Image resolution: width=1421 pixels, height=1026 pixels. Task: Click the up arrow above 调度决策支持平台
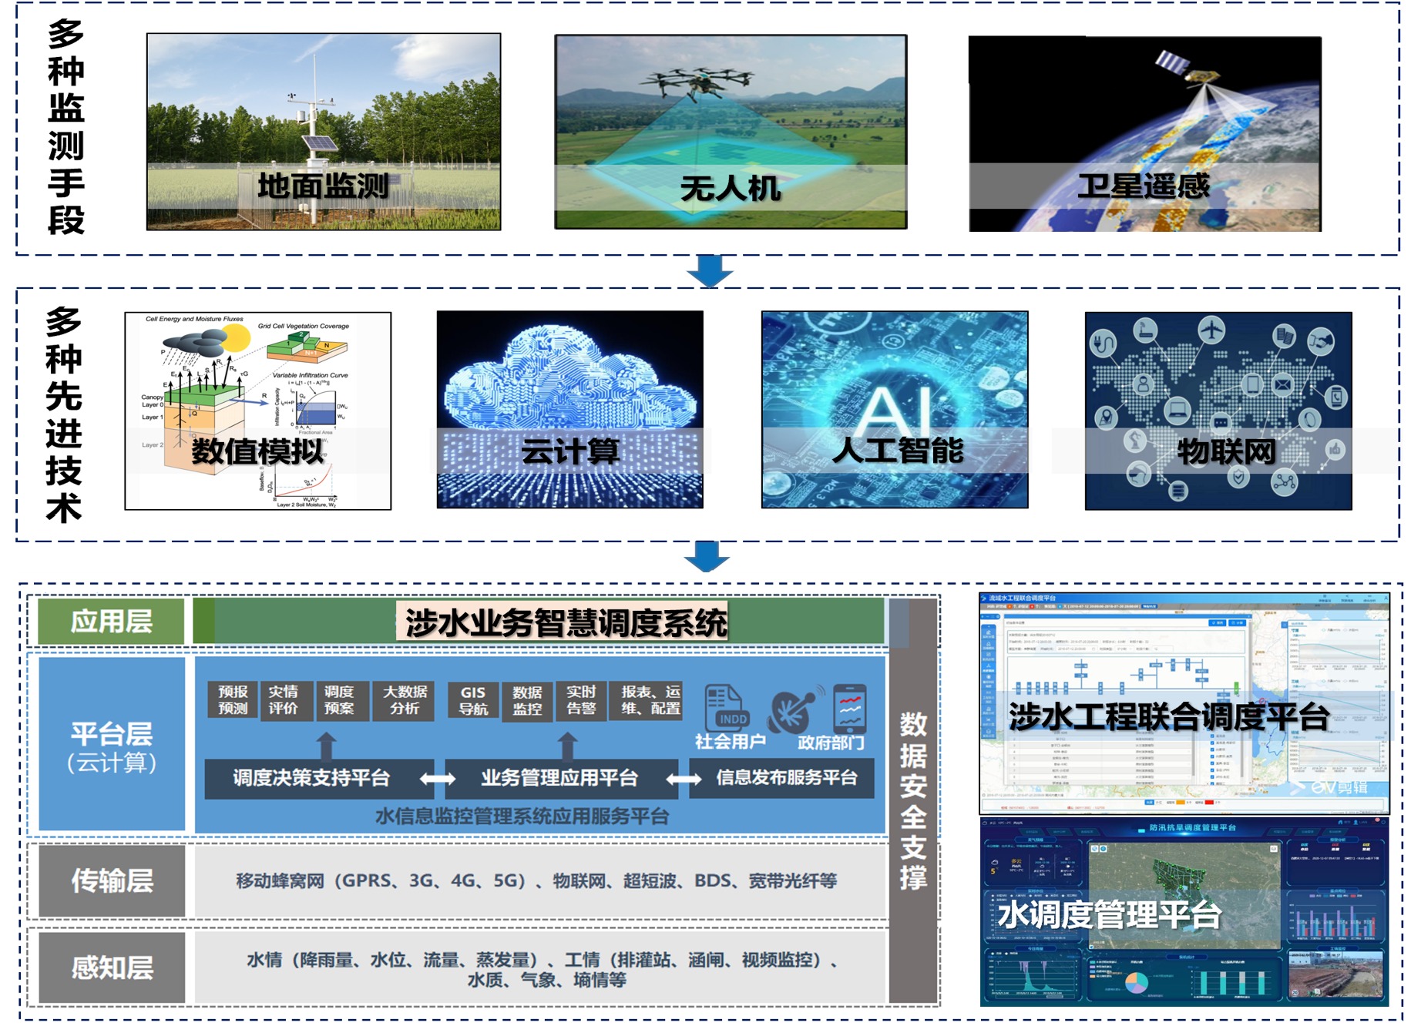coord(326,746)
